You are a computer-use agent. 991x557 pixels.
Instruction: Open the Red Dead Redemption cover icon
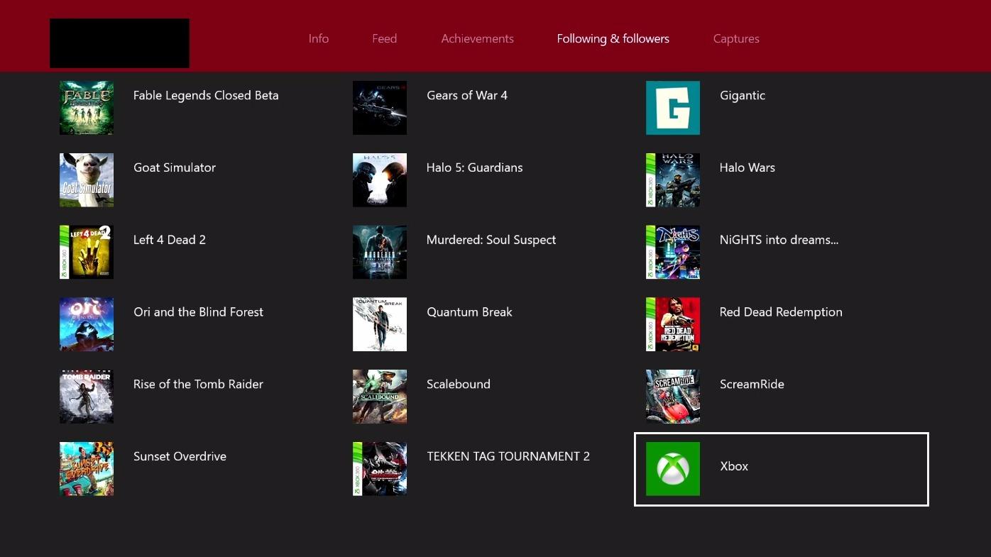coord(672,324)
